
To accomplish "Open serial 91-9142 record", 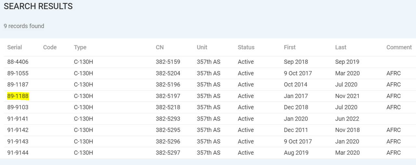I will pyautogui.click(x=18, y=130).
